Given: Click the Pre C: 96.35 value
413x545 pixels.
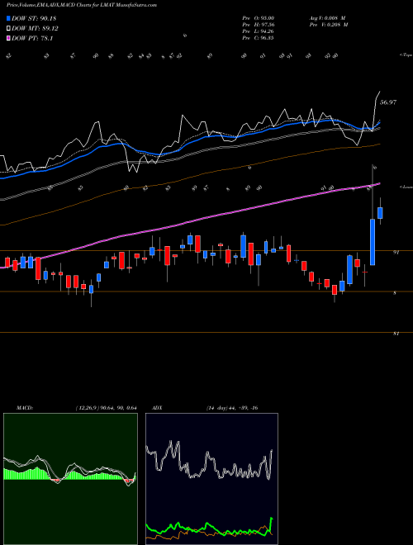Looking at the screenshot, I should point(258,37).
